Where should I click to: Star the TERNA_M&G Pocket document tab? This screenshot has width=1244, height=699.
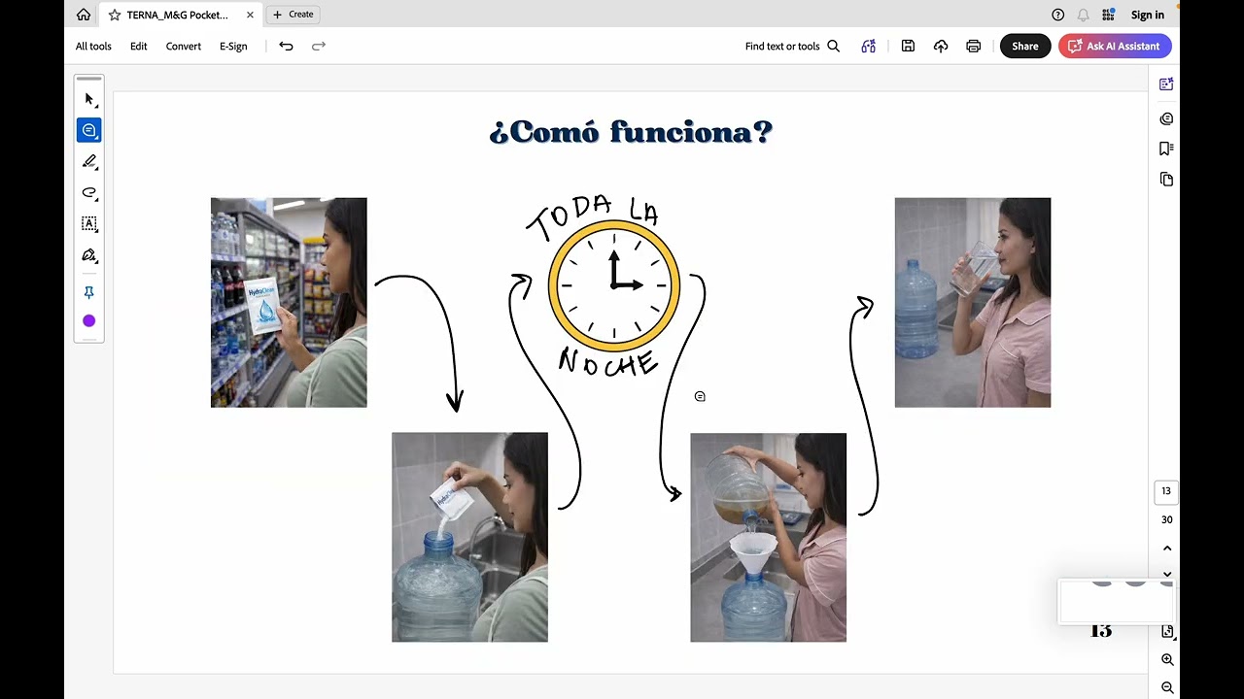(115, 15)
